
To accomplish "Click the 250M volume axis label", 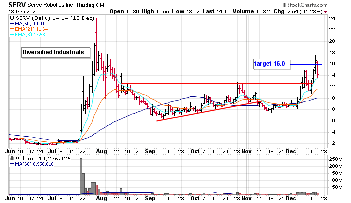I will 336,159.
